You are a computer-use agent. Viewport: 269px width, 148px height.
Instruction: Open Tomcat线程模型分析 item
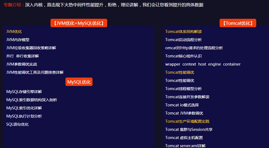(183, 89)
